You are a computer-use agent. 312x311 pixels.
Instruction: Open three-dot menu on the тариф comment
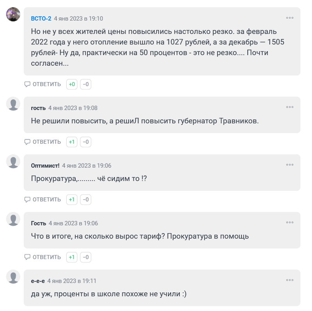pos(289,223)
